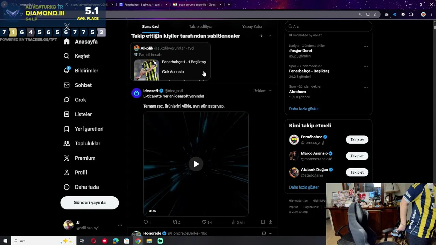The image size is (436, 245).
Task: Open the Windows Start menu
Action: click(5, 241)
